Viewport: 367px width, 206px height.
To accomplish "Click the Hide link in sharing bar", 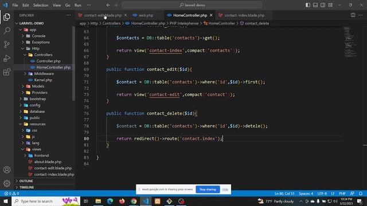I will (x=225, y=189).
